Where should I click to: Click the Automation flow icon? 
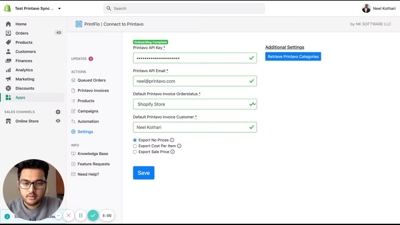73,122
